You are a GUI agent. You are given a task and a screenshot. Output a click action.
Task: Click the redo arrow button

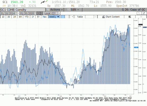coord(144,13)
